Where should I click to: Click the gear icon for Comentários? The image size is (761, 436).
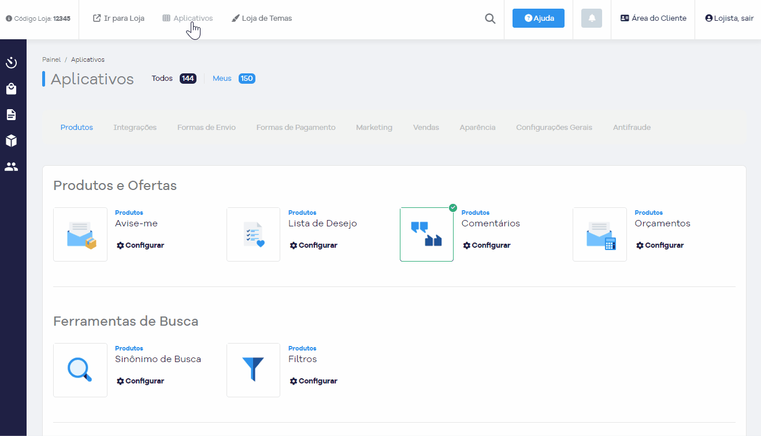click(x=467, y=245)
